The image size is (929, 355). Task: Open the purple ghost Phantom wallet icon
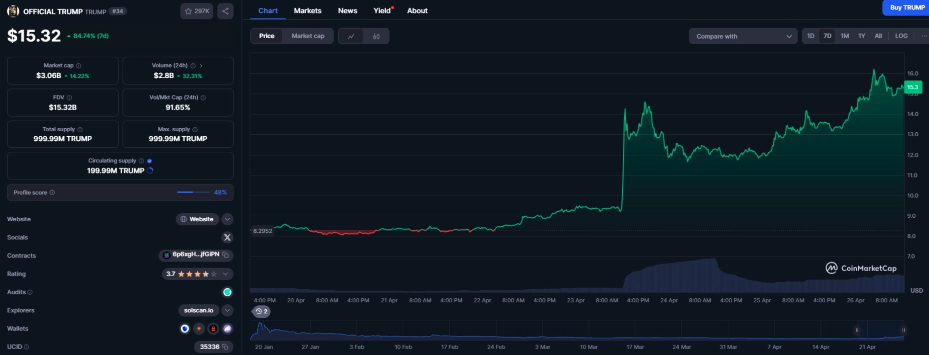click(x=227, y=329)
